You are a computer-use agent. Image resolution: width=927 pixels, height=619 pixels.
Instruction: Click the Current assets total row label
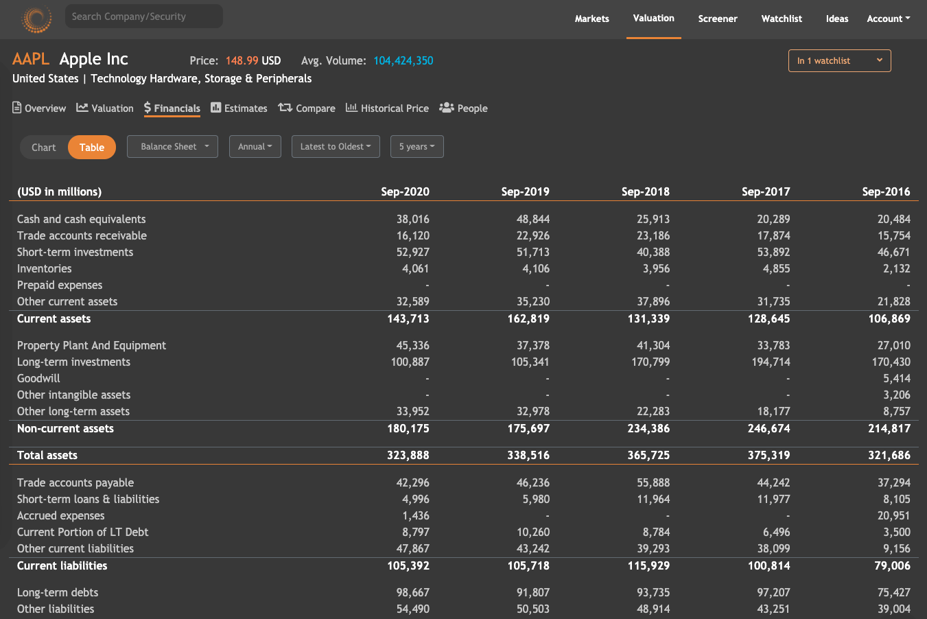click(54, 318)
